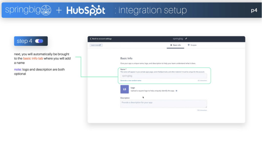Click the HubSpot logo in banner
Image resolution: width=262 pixels, height=147 pixels.
(x=86, y=10)
